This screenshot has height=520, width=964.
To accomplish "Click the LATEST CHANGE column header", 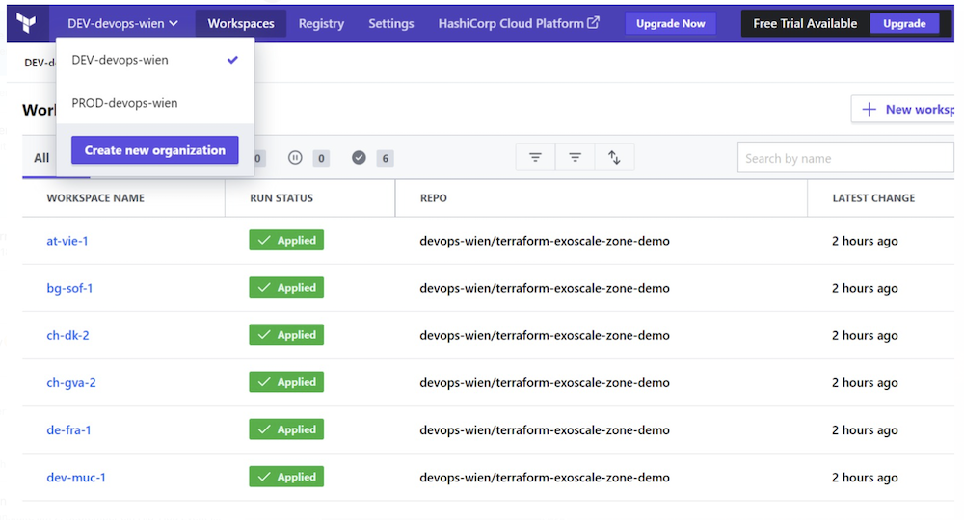I will pyautogui.click(x=873, y=197).
